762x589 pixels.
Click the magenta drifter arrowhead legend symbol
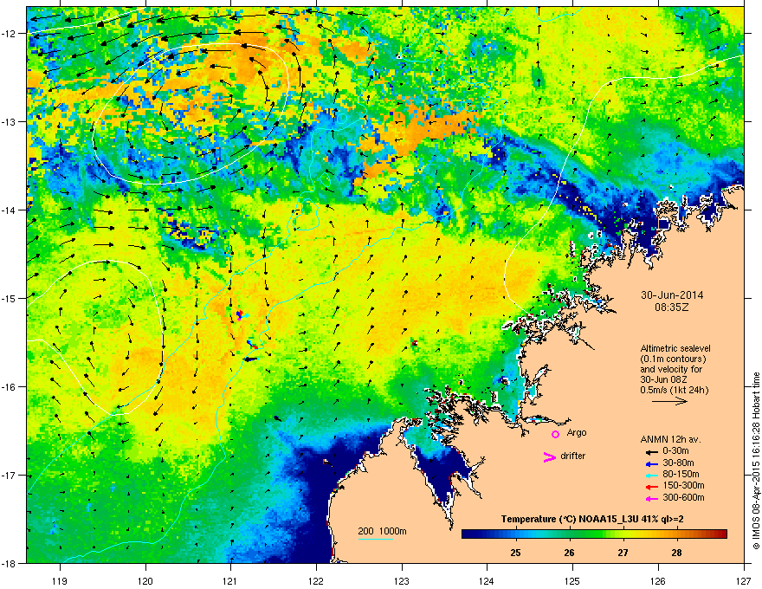point(549,456)
